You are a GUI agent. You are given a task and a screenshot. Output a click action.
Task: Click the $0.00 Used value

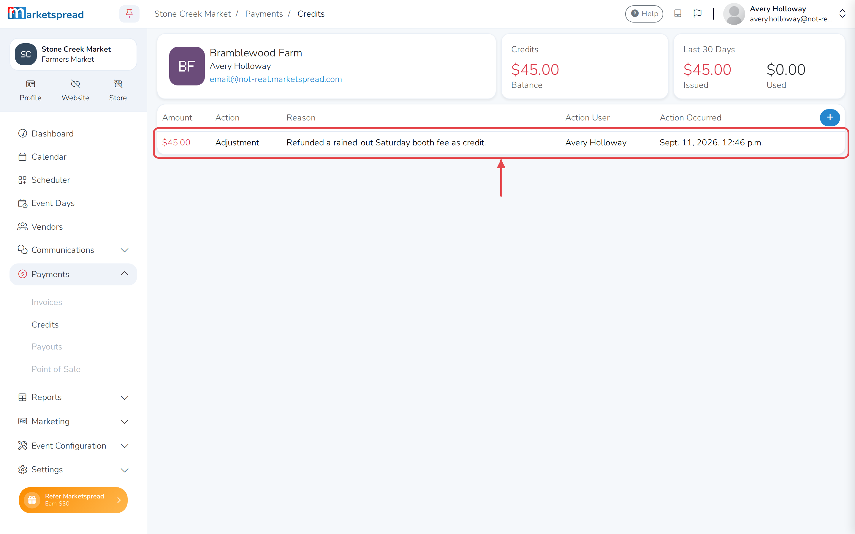coord(786,70)
